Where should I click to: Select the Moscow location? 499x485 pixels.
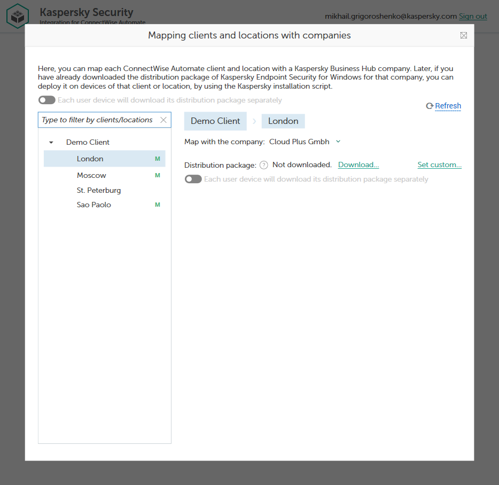tap(91, 175)
